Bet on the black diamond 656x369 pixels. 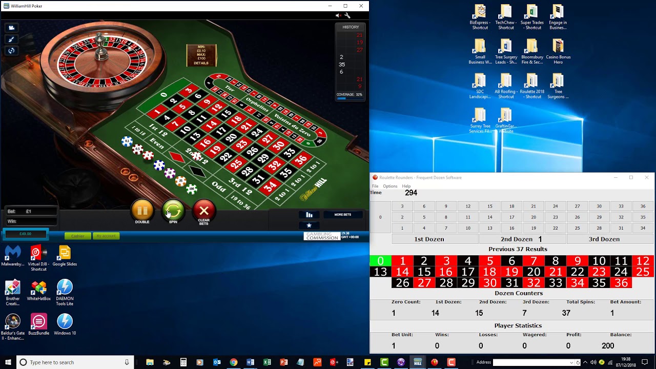pyautogui.click(x=198, y=172)
